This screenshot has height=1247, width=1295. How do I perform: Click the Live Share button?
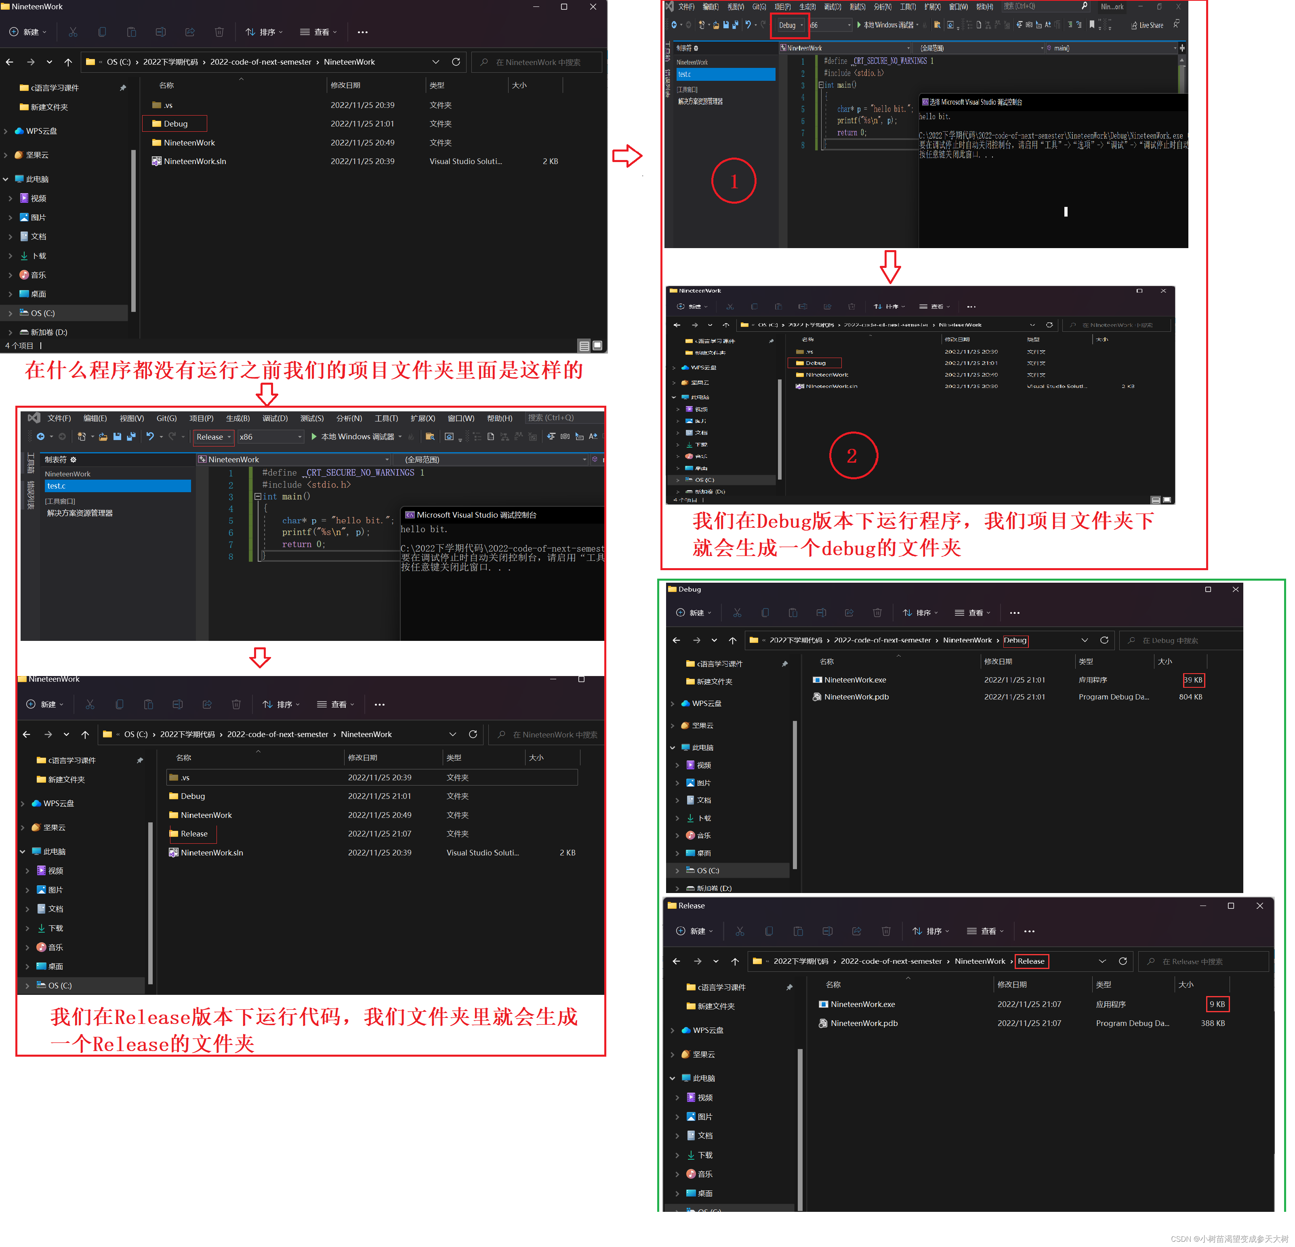click(x=1147, y=25)
